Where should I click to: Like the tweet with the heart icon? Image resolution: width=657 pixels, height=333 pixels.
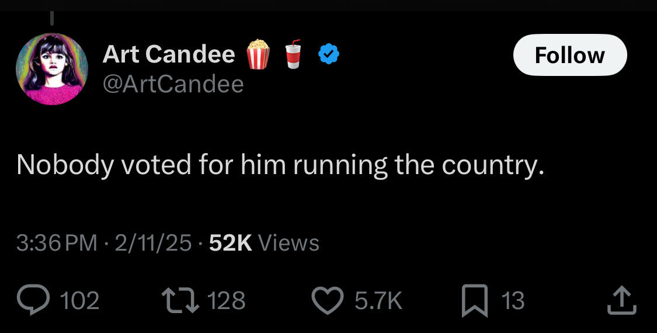pyautogui.click(x=329, y=301)
